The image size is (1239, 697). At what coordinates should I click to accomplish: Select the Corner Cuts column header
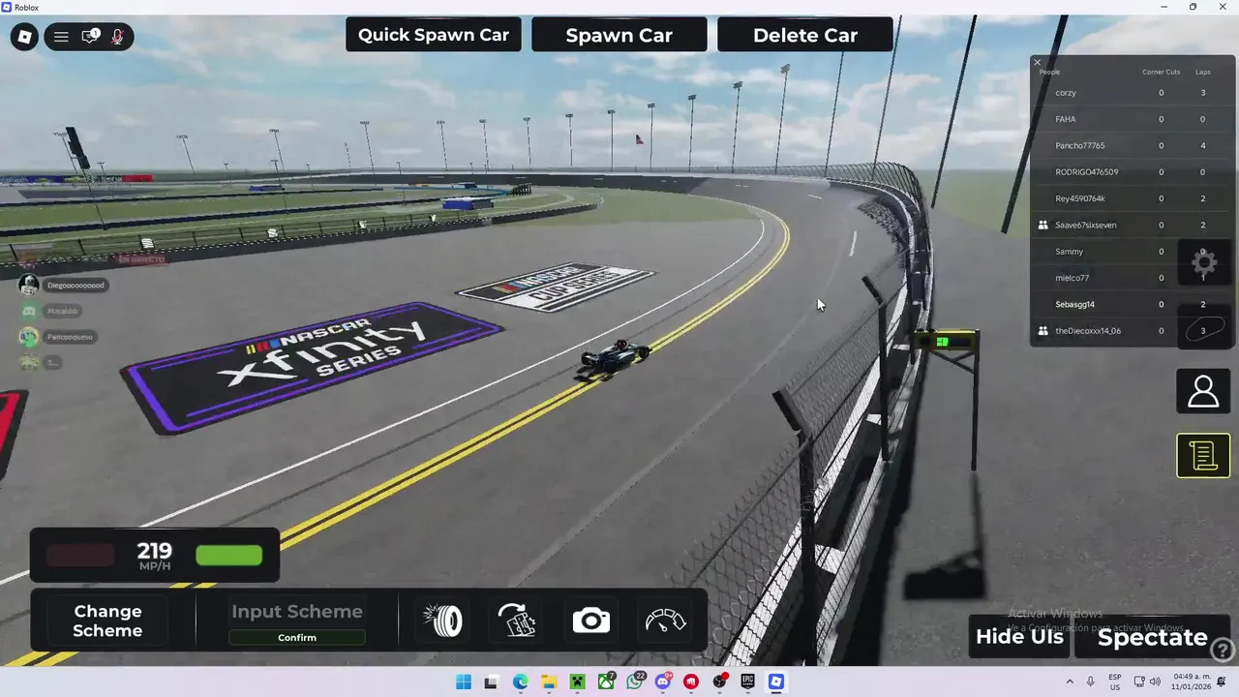point(1162,72)
